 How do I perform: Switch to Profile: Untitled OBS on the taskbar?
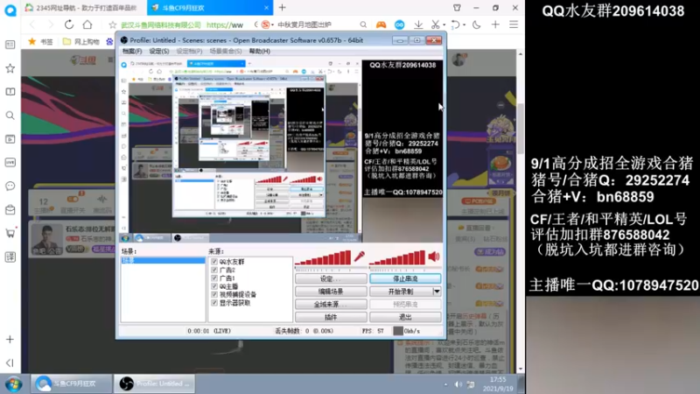tap(155, 383)
